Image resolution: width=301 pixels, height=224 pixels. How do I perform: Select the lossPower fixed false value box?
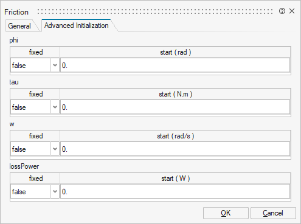click(30, 191)
